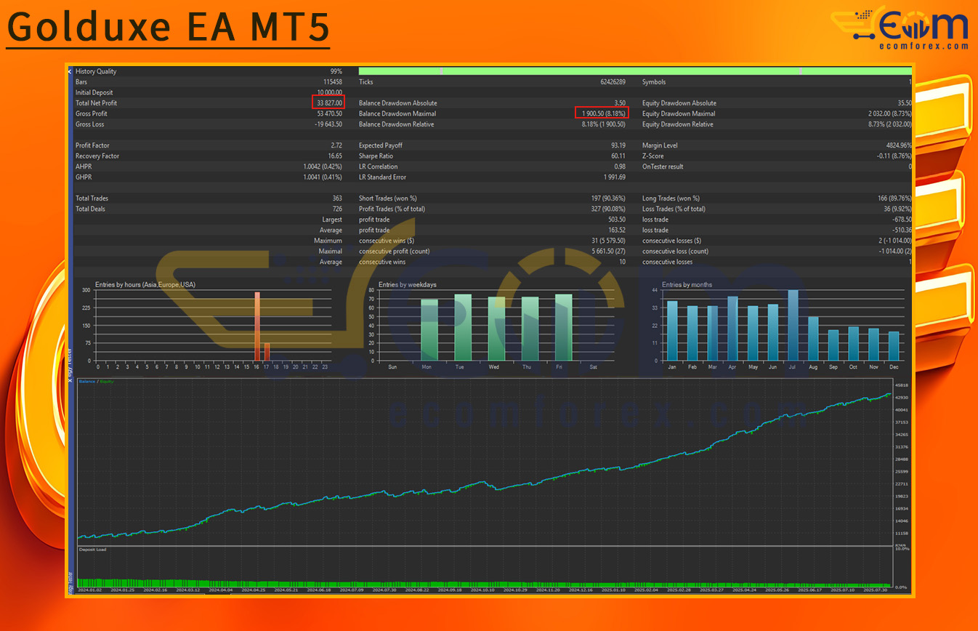Click the hour 17 bar in Entries by hours
Screen dimensions: 978x631
[267, 352]
